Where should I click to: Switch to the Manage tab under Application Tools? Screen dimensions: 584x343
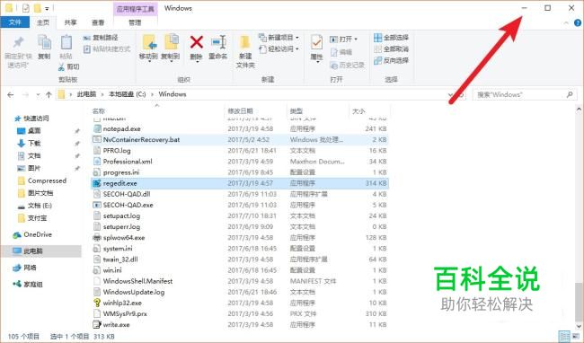coord(135,22)
